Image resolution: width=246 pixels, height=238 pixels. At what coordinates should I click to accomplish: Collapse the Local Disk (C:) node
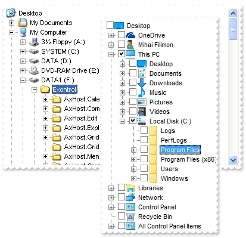[x=122, y=121]
